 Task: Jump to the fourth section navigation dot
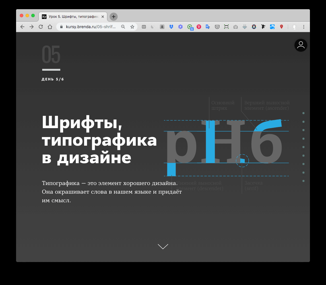[304, 139]
